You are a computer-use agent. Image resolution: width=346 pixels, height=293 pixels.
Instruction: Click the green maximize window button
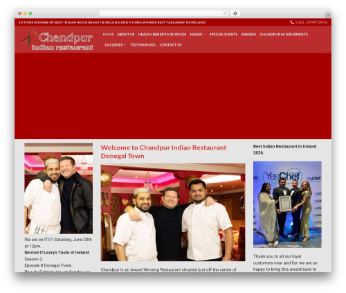coord(30,13)
